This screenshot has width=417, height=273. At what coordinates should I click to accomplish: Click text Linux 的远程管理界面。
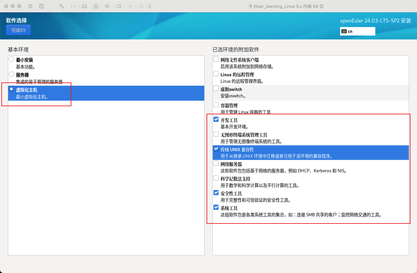click(x=242, y=81)
